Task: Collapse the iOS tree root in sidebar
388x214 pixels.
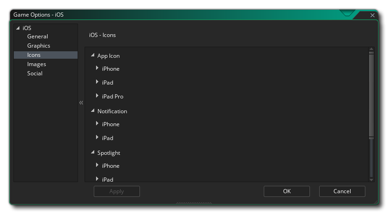Action: [18, 28]
